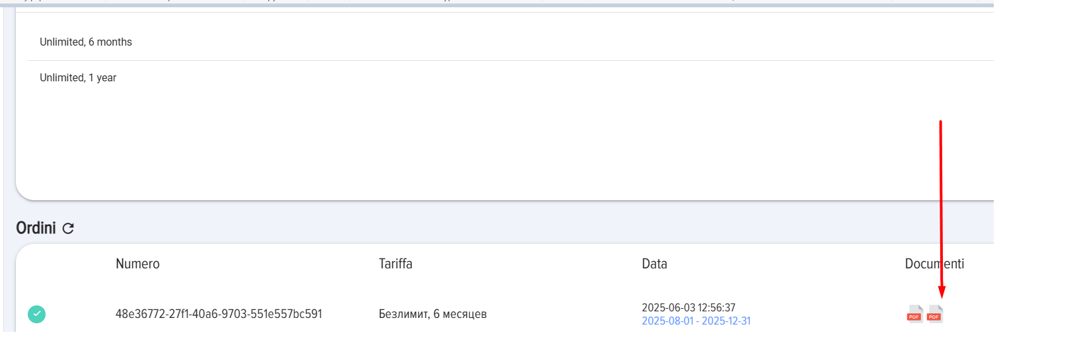Open the 2025-08-01 - 2025-12-31 date link
Image resolution: width=1079 pixels, height=353 pixels.
click(x=696, y=321)
